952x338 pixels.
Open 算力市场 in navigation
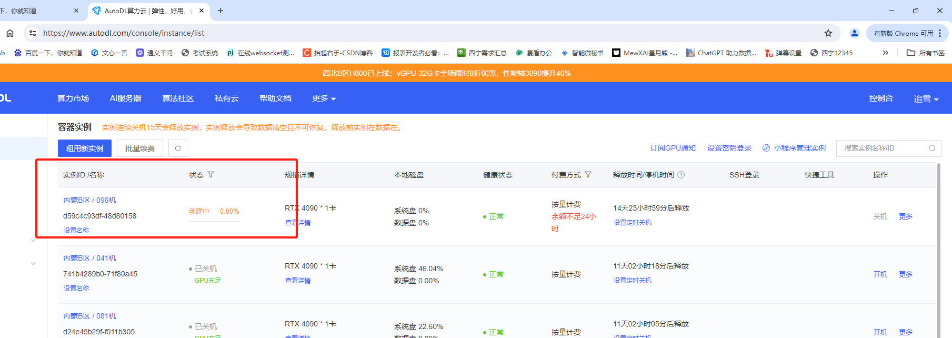point(73,98)
